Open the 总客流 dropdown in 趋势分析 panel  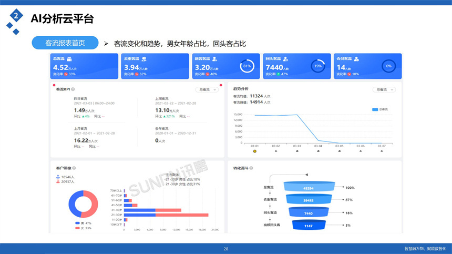(384, 90)
